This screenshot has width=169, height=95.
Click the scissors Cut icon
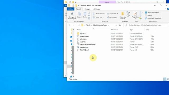pyautogui.click(x=89, y=13)
